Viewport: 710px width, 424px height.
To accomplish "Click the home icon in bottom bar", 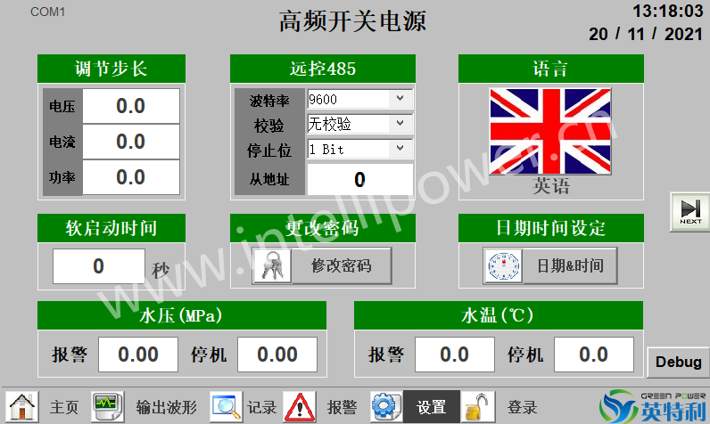I will pyautogui.click(x=22, y=406).
